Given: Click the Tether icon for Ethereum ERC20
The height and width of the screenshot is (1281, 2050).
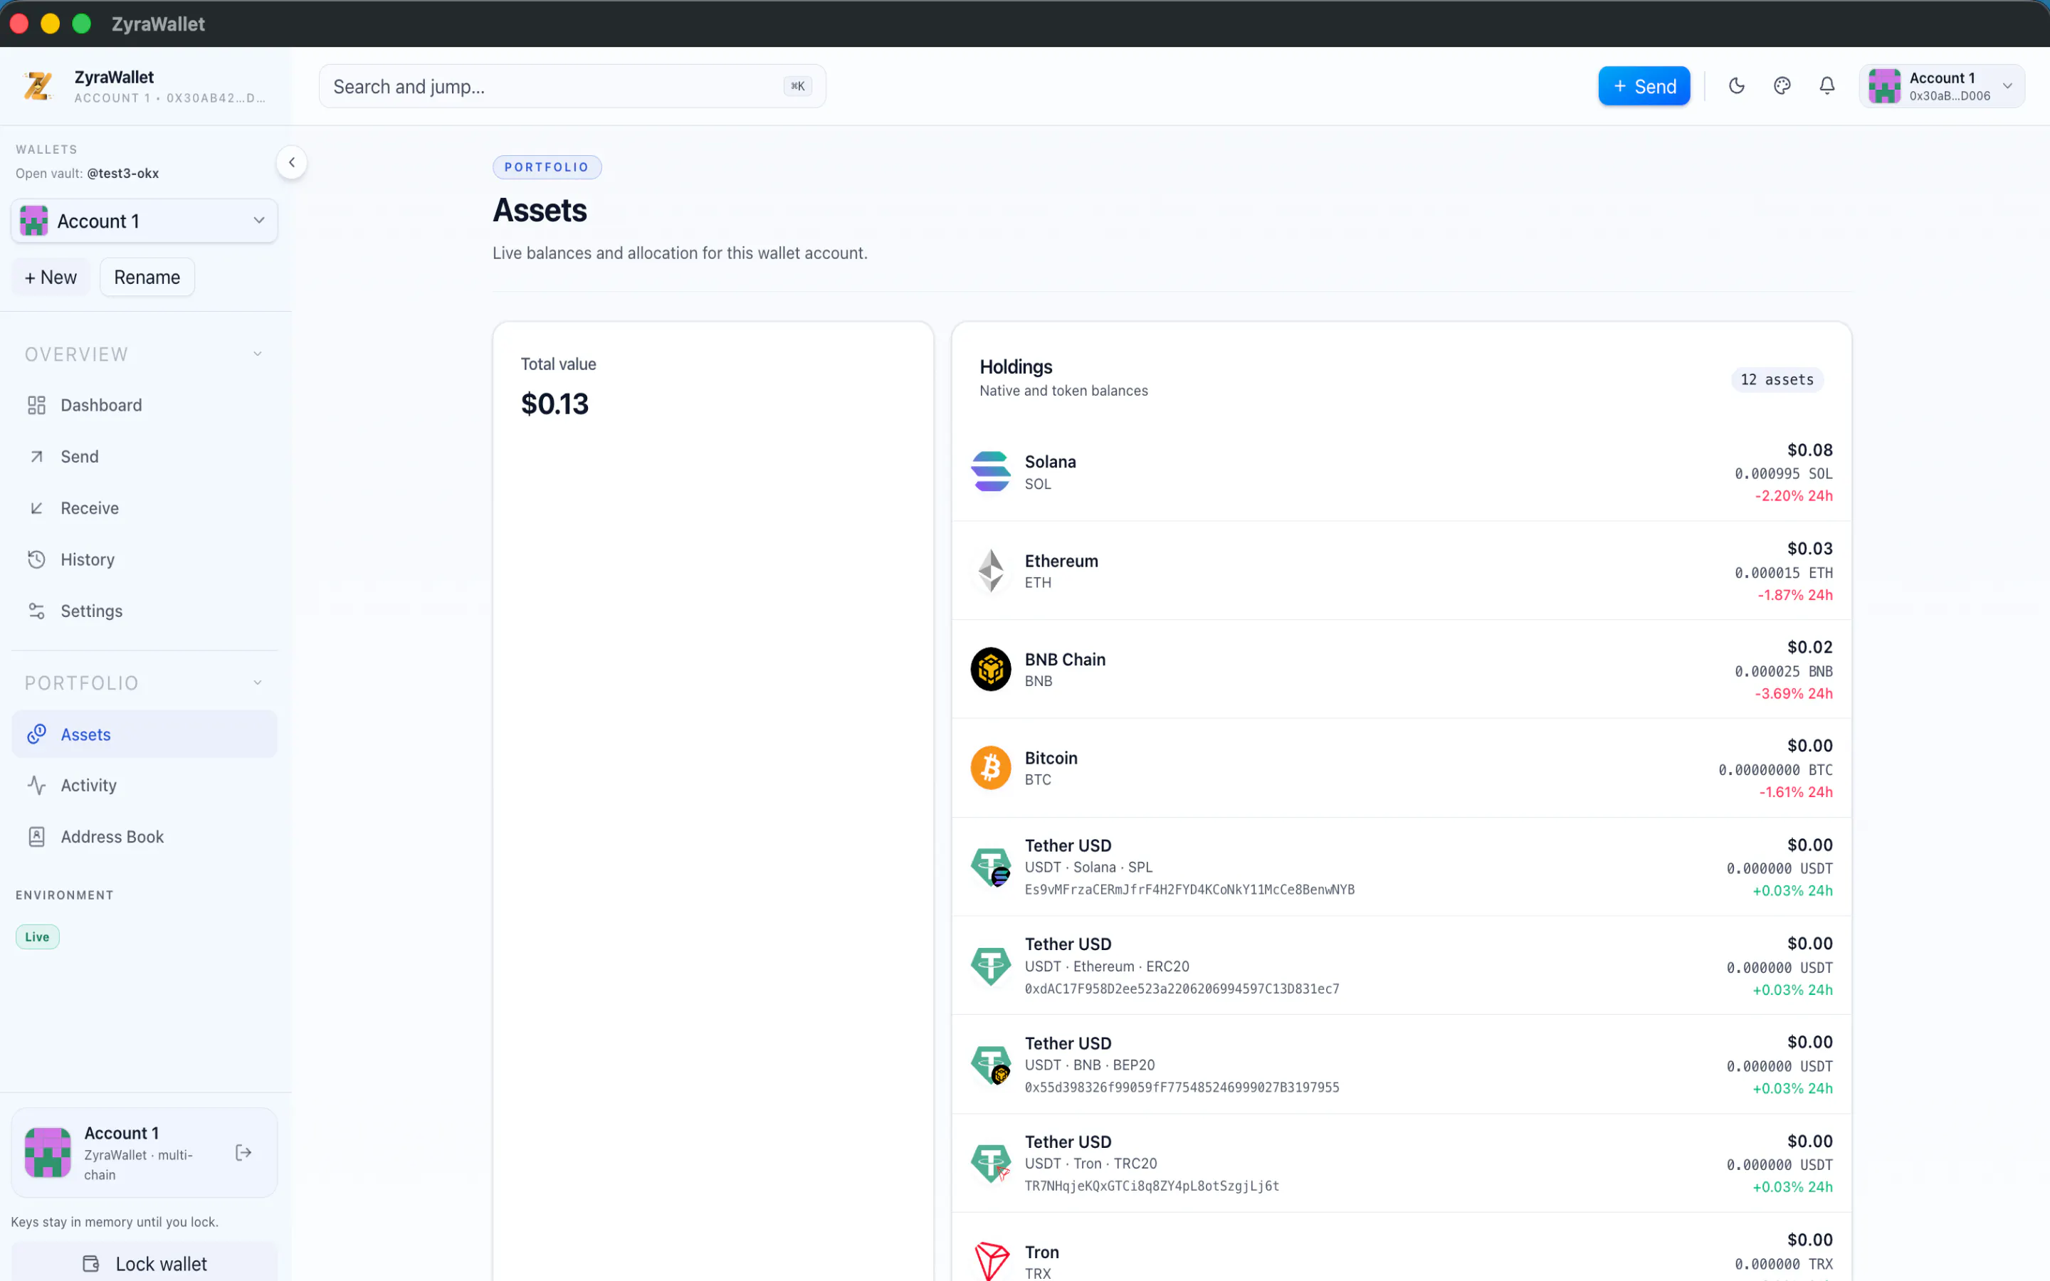Looking at the screenshot, I should [x=990, y=965].
